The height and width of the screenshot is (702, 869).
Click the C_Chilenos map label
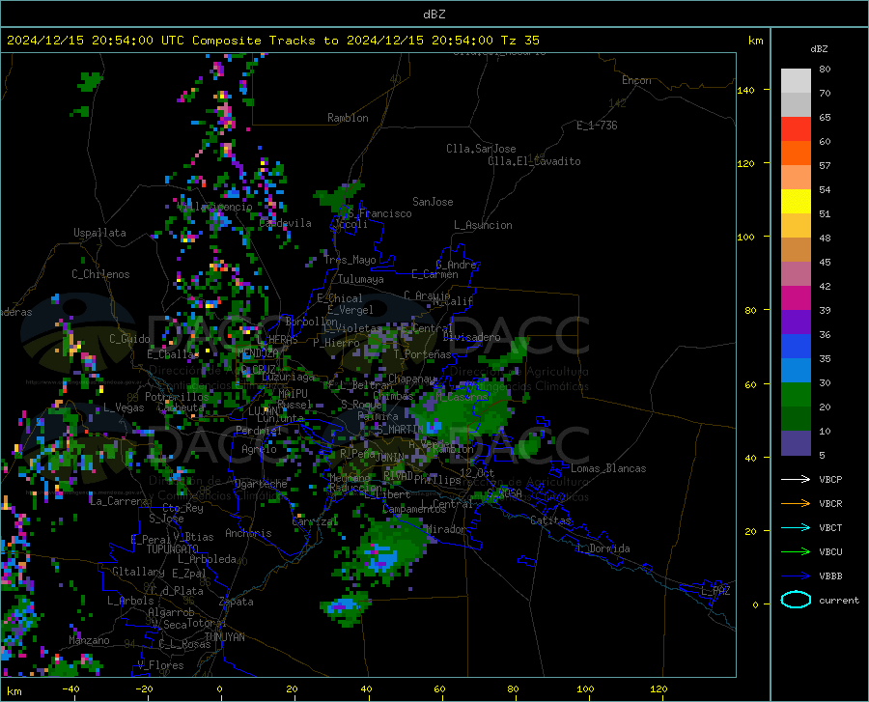pos(100,274)
